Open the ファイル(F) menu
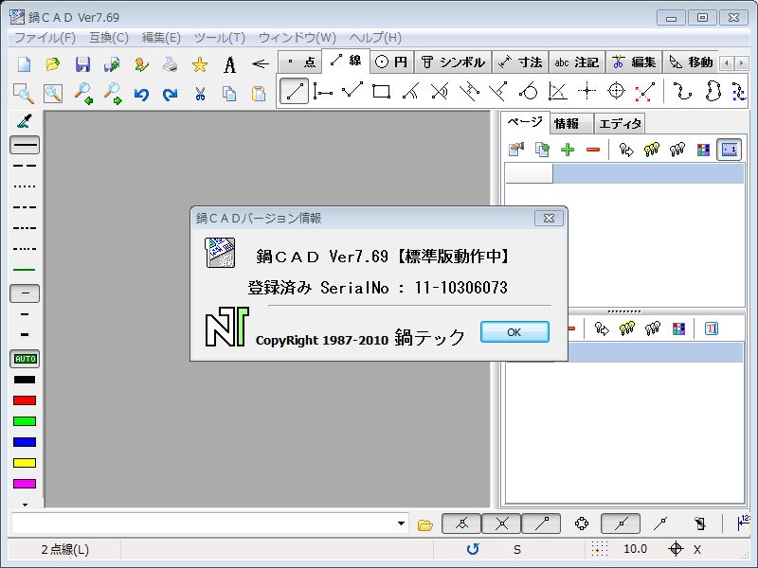 [45, 38]
